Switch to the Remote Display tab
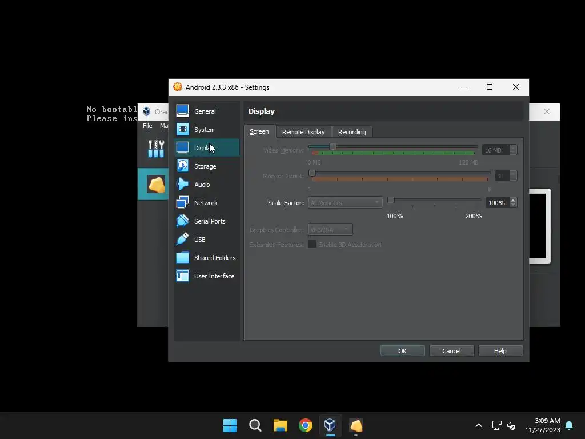 coord(303,132)
